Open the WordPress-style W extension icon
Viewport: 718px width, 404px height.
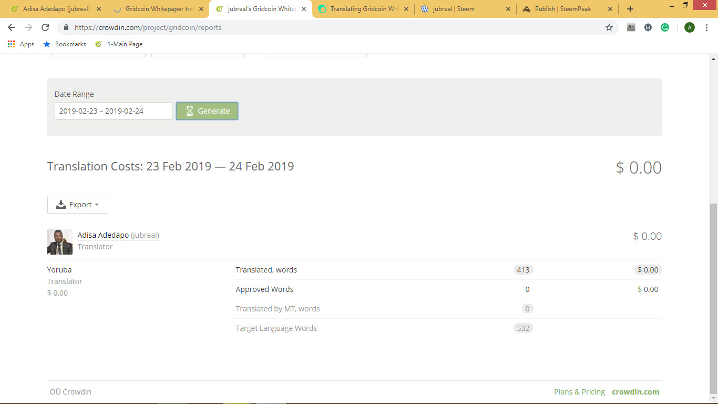pyautogui.click(x=648, y=27)
